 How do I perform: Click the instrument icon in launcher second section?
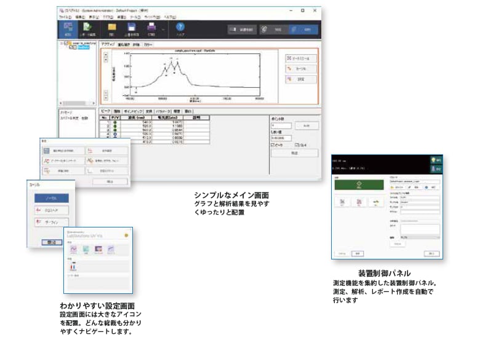coord(73,266)
